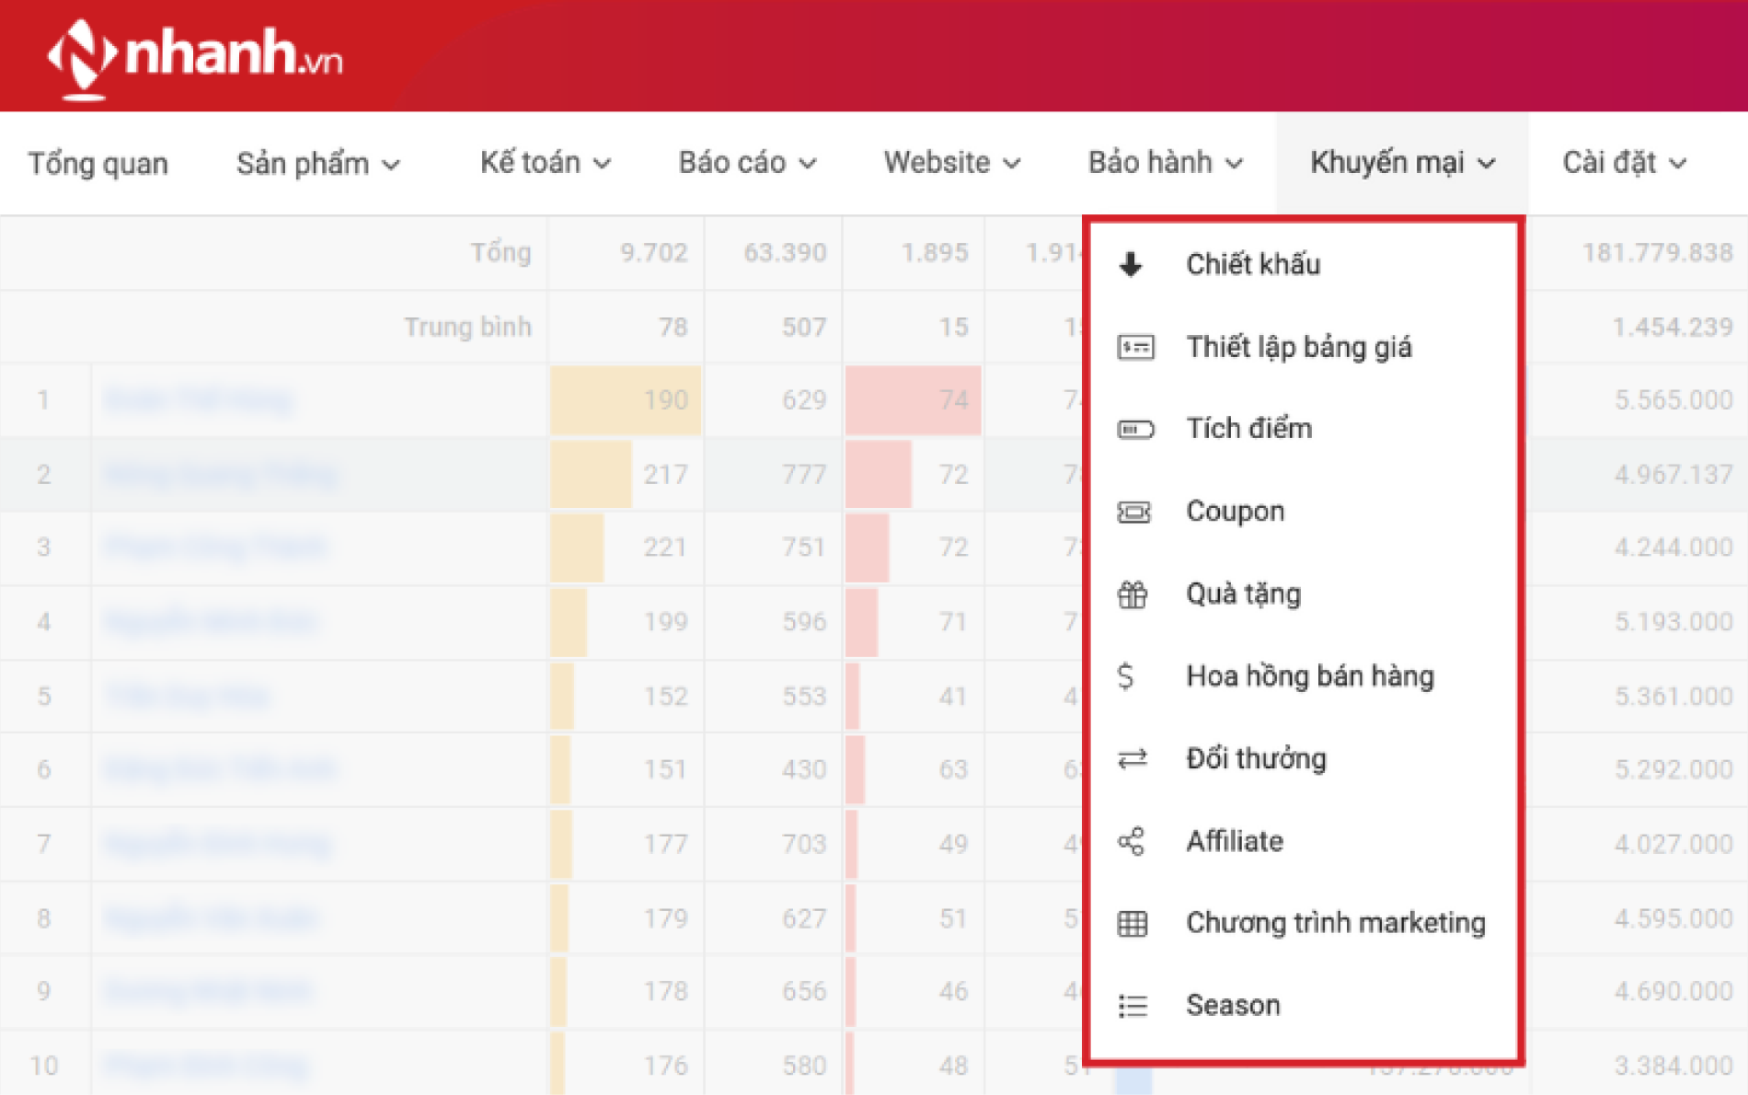Screen dimensions: 1748x1095
Task: Expand the Sản phẩm dropdown menu
Action: (x=317, y=164)
